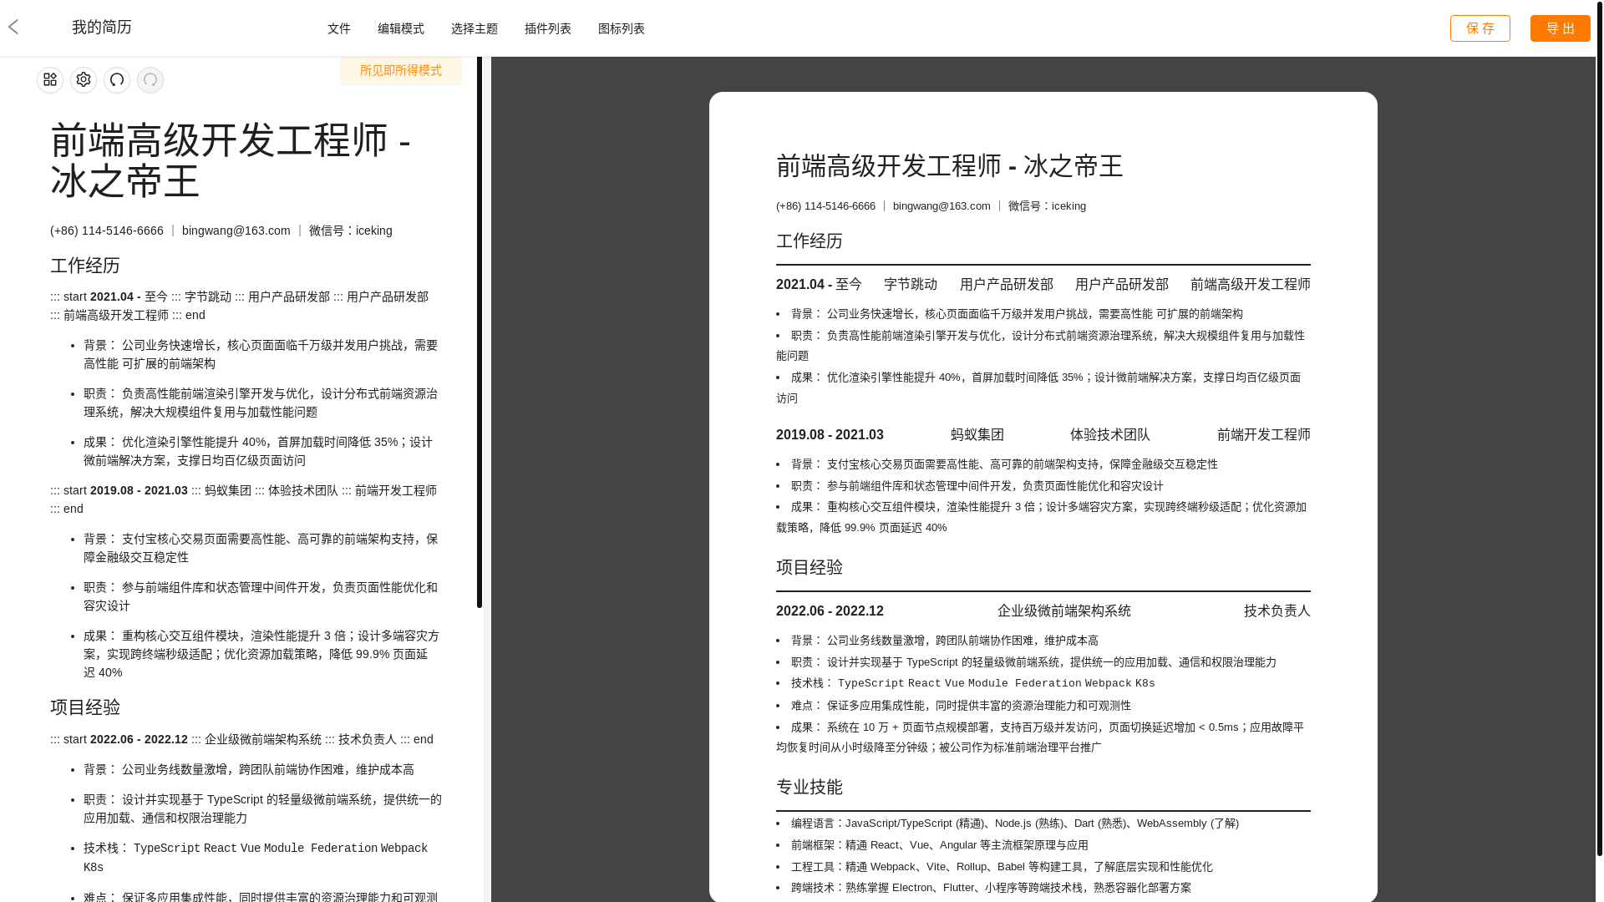The height and width of the screenshot is (902, 1604).
Task: Click preview project 企业级微前端架构系统
Action: pos(1064,611)
